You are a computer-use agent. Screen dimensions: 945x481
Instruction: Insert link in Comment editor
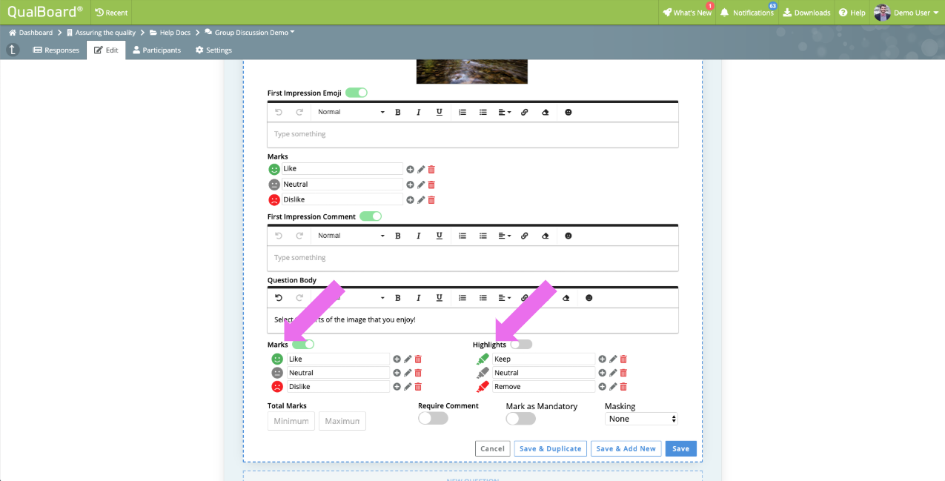[525, 236]
